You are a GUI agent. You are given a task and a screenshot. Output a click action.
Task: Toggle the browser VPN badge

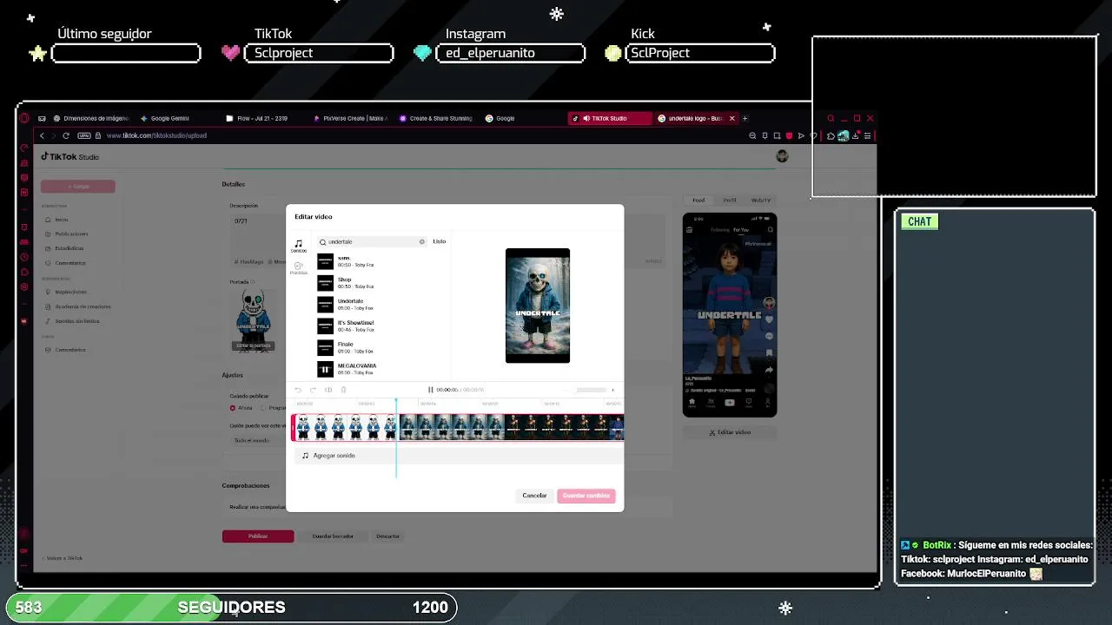tap(84, 135)
